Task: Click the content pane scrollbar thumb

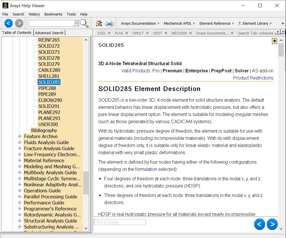Action: (x=281, y=50)
